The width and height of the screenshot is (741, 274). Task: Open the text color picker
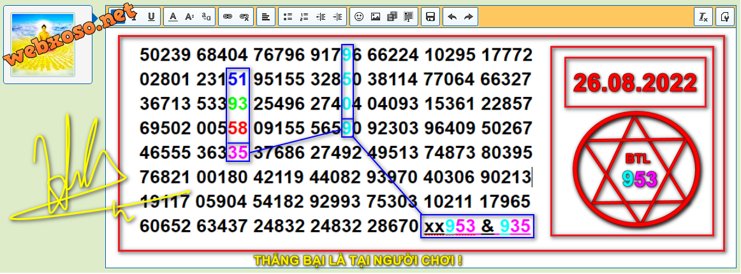(173, 17)
